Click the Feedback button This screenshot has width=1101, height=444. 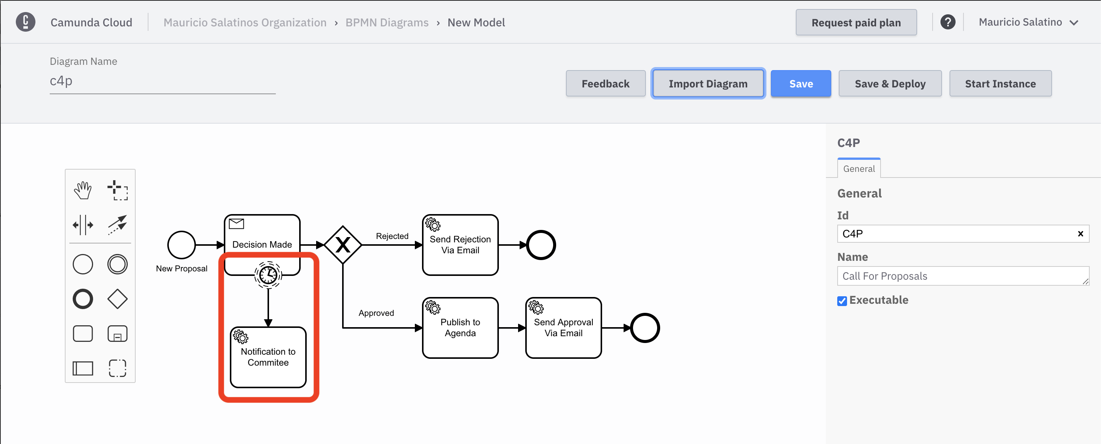(605, 84)
